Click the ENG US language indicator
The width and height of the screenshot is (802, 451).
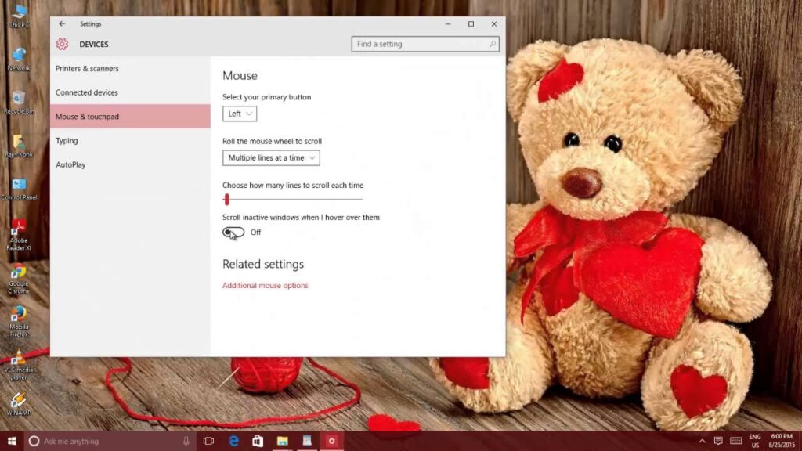point(755,441)
